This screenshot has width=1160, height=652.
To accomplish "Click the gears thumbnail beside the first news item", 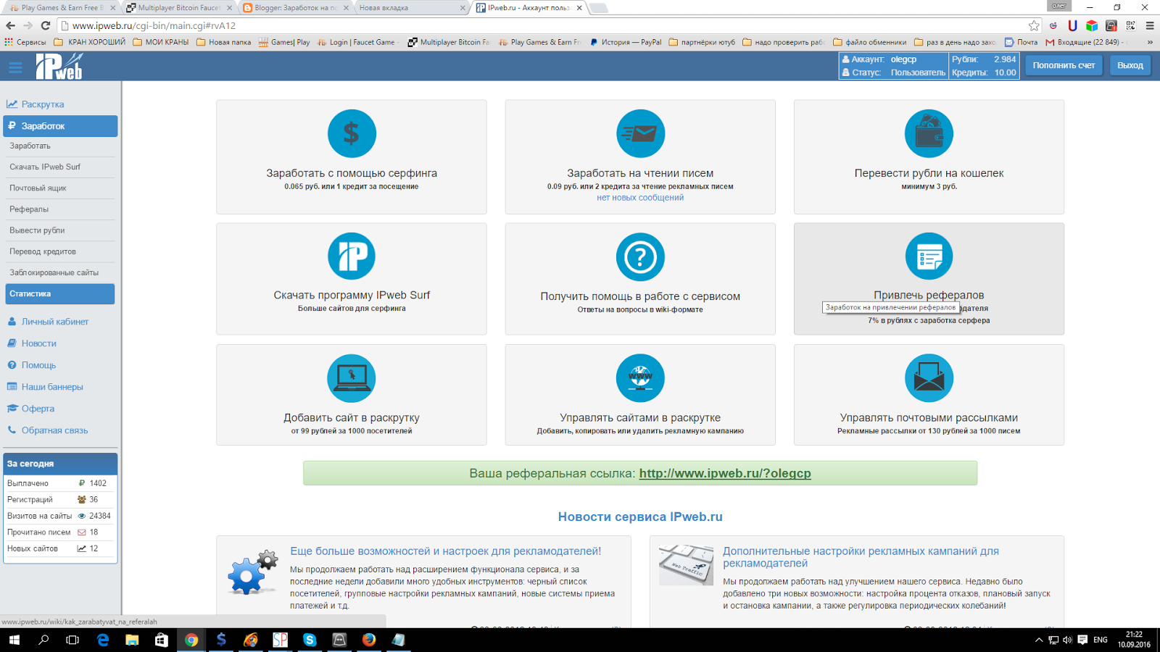I will pyautogui.click(x=252, y=572).
